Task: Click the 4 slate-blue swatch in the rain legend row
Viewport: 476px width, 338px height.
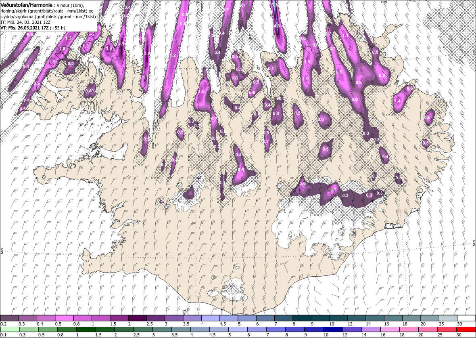Action: tap(200, 330)
